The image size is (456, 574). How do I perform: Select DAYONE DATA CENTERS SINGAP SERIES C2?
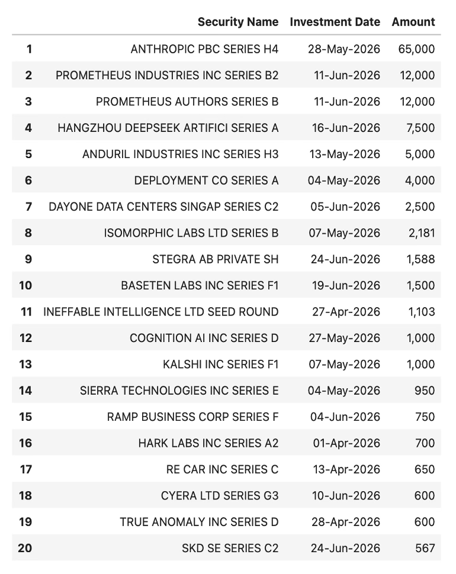coord(163,207)
